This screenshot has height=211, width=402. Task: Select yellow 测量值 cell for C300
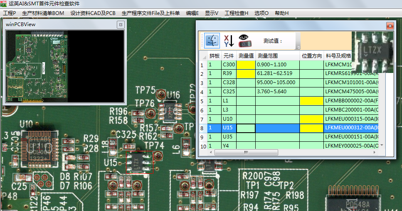246,65
